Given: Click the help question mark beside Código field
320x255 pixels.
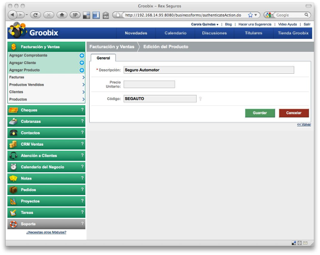Looking at the screenshot, I should [201, 98].
